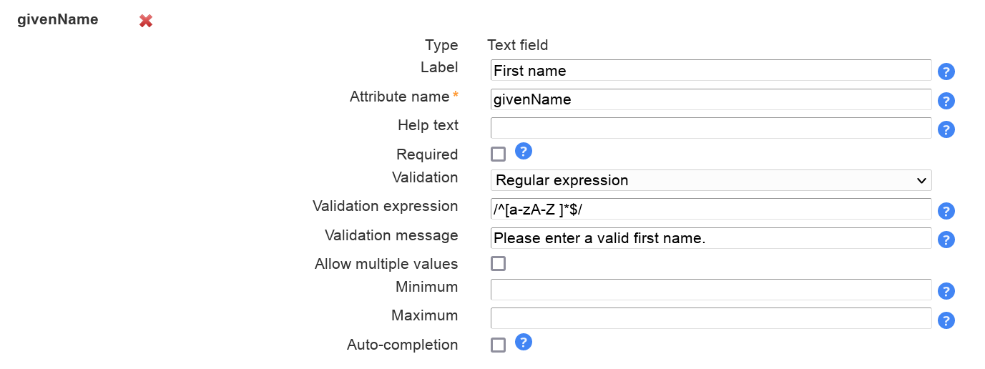Focus the Minimum input field
Screen dimensions: 985x369
point(711,290)
